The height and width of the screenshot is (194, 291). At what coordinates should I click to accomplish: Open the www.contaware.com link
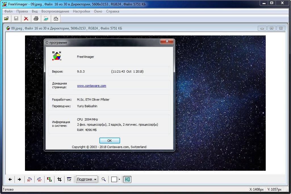[91, 86]
